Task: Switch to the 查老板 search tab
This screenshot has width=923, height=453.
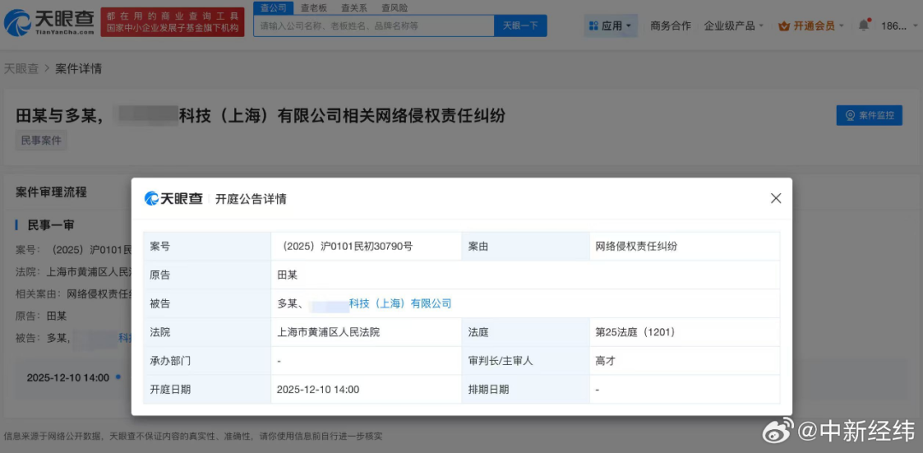Action: point(314,8)
